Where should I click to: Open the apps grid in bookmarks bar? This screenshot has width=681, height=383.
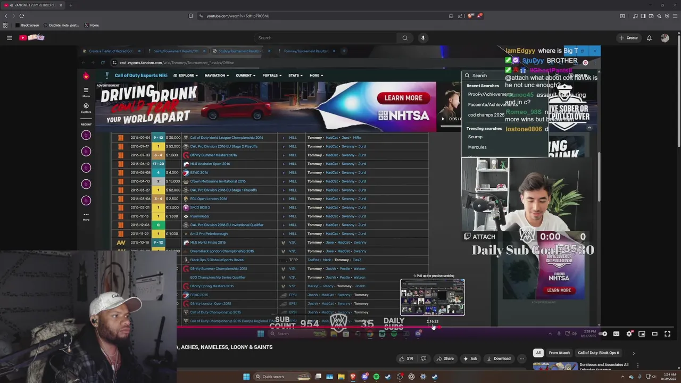(5, 25)
